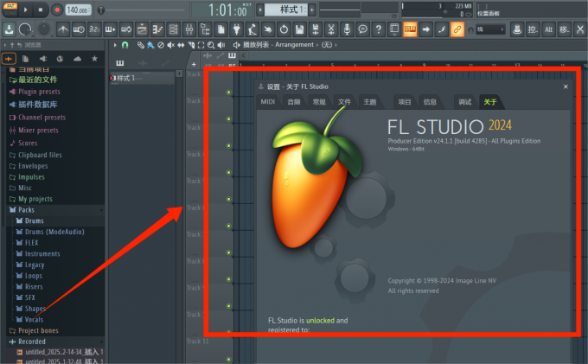Open browser options arrow beside 浏览器
Image resolution: width=588 pixels, height=364 pixels.
[x=5, y=45]
